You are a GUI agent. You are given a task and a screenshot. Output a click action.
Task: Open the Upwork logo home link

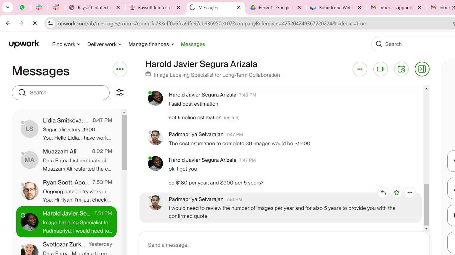[24, 44]
